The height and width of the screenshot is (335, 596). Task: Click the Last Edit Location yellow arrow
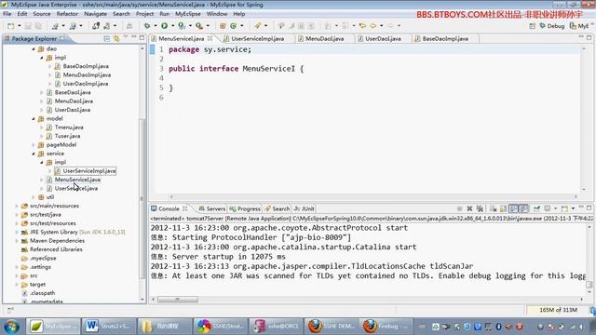click(362, 26)
